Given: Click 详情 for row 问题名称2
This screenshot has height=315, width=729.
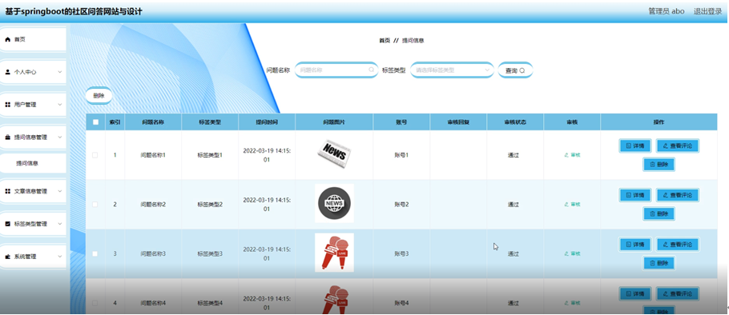Looking at the screenshot, I should (x=635, y=195).
